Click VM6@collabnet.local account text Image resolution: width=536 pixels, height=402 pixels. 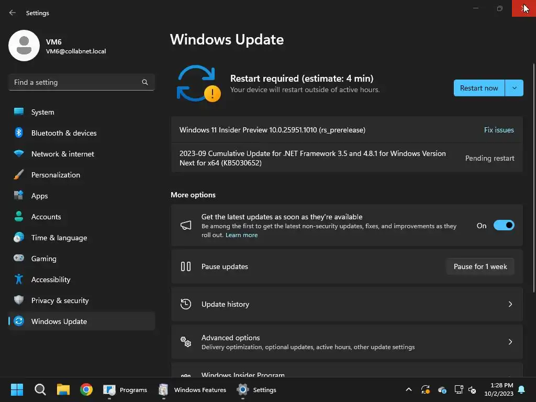(76, 51)
